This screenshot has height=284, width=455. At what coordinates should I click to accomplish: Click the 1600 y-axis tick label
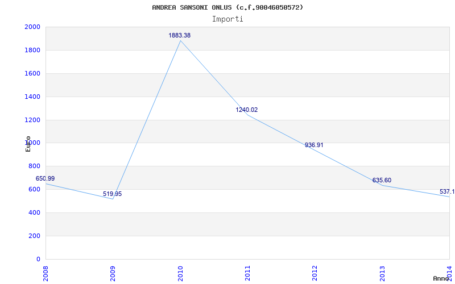32,73
